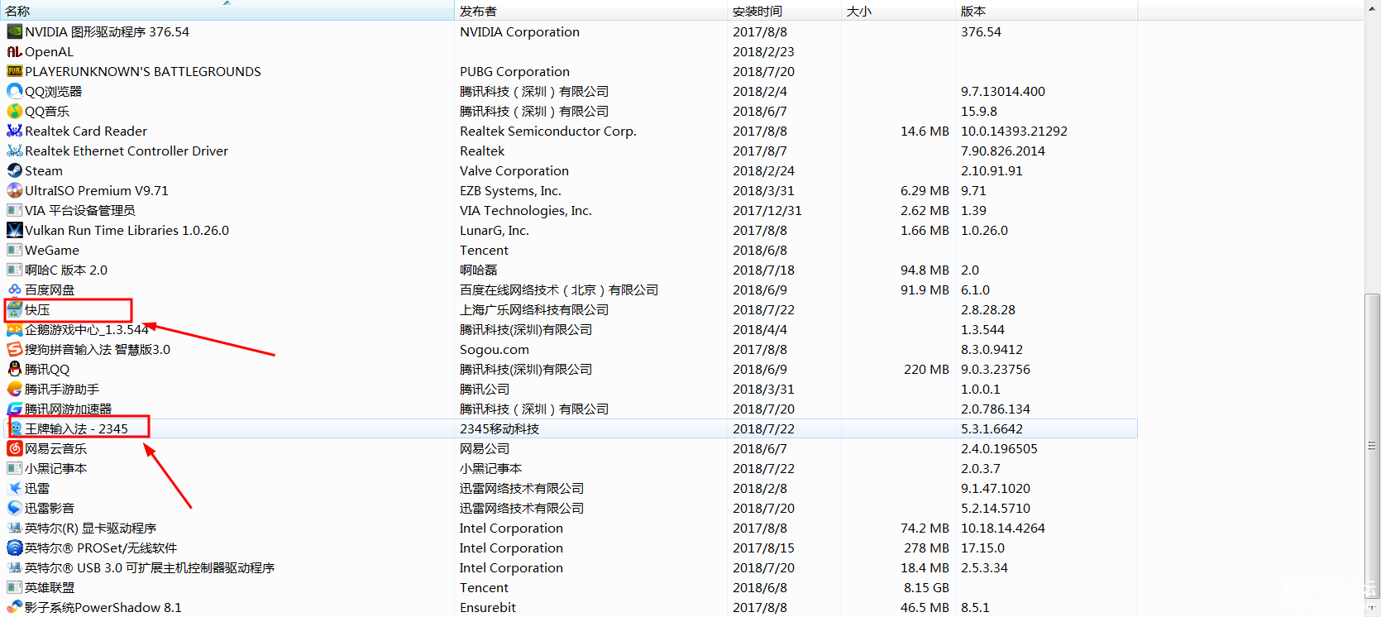Click the NVIDIA graphics driver icon
The height and width of the screenshot is (617, 1381).
[x=14, y=31]
